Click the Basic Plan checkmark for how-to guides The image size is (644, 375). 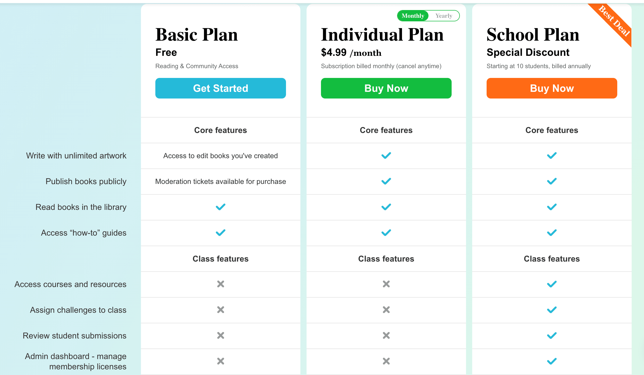(220, 233)
